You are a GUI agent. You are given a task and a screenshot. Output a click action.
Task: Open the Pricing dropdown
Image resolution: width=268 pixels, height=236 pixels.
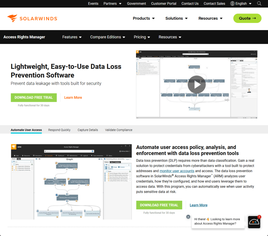[142, 37]
